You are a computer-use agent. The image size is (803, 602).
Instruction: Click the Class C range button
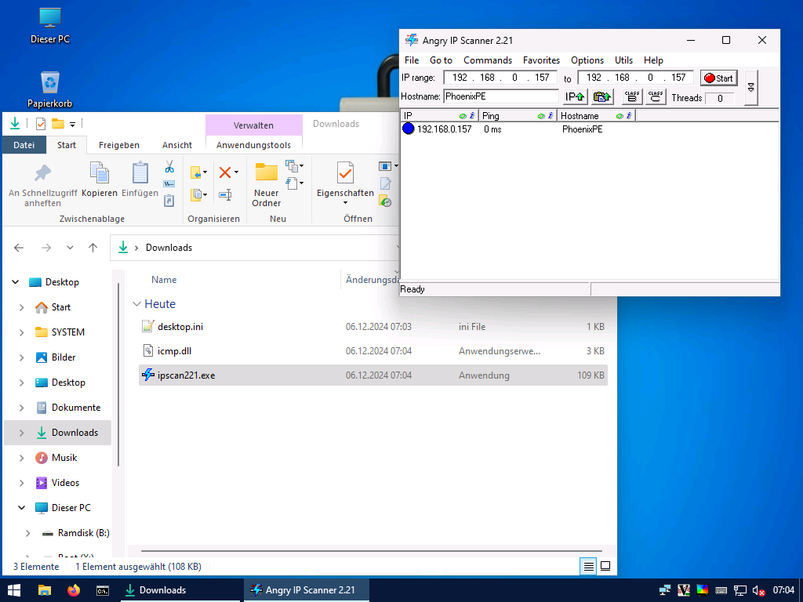(656, 97)
